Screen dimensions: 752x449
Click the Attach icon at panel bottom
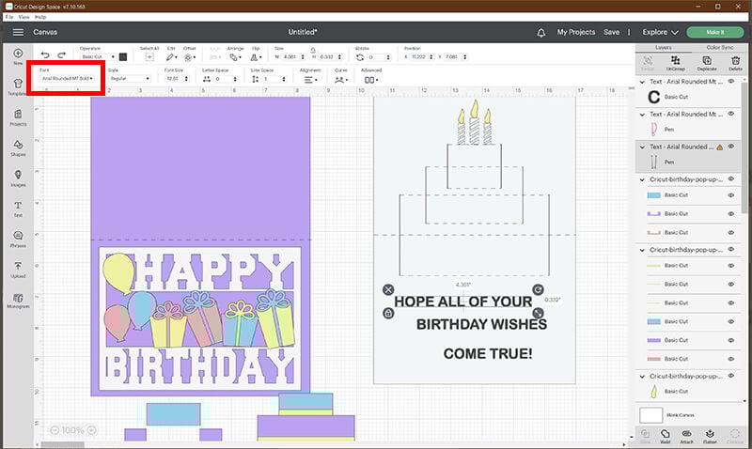coord(687,434)
